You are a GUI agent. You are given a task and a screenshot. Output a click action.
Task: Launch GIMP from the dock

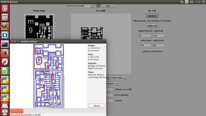(x=5, y=26)
